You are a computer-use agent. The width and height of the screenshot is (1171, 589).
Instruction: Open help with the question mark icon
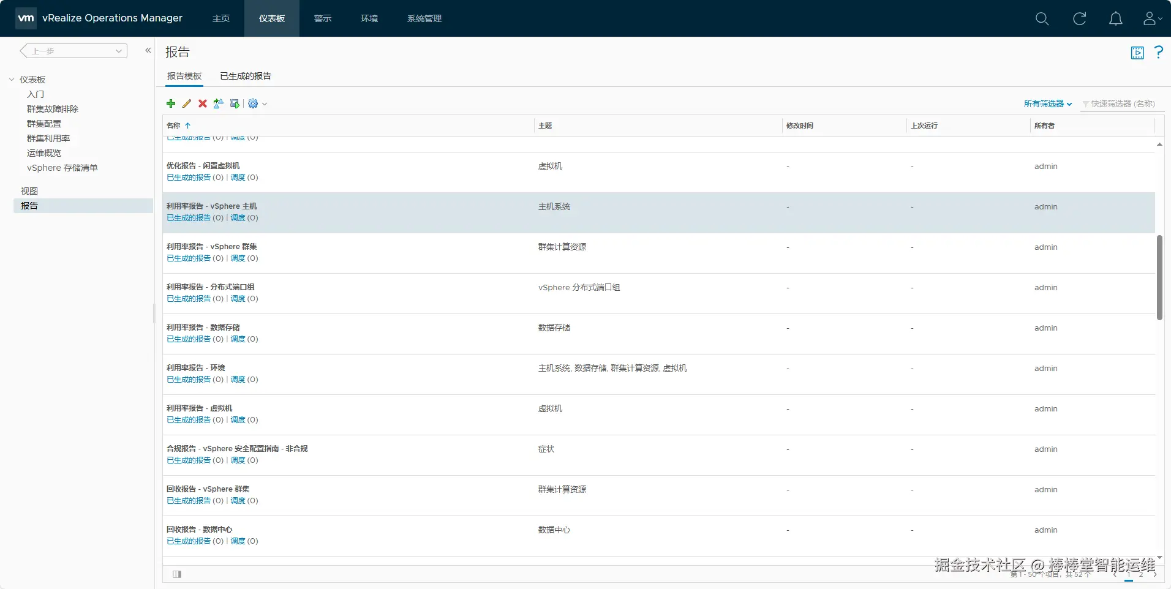(1158, 52)
